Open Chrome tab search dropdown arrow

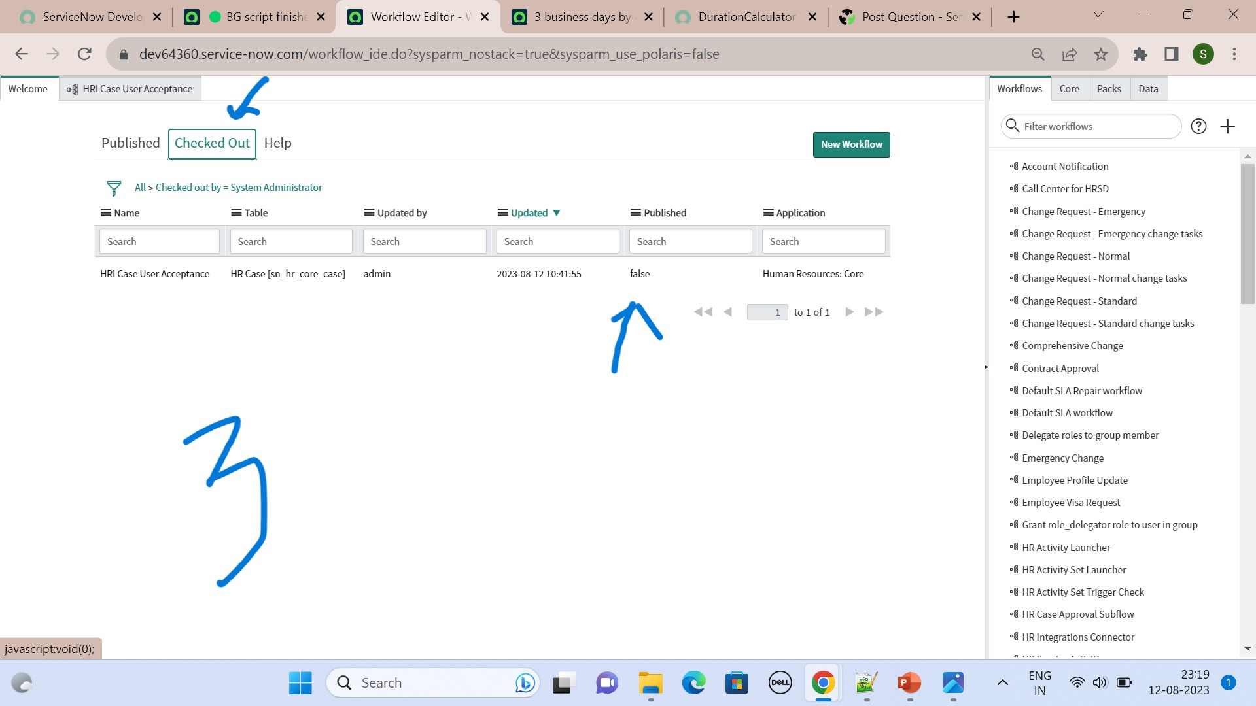tap(1098, 14)
